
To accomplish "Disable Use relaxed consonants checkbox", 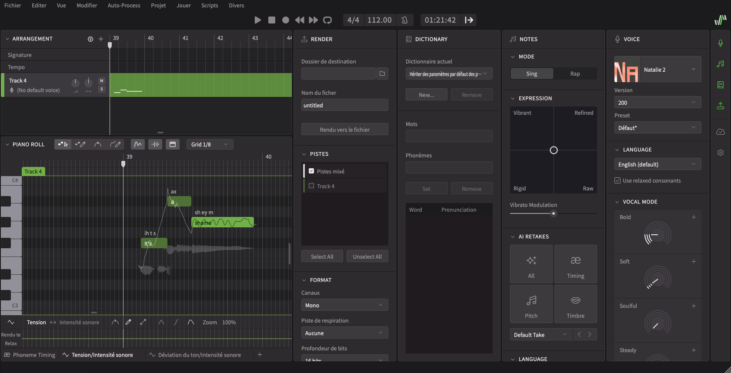I will coord(618,180).
